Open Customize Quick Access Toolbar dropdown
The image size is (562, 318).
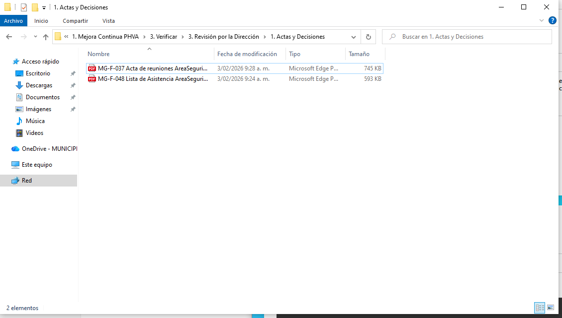(x=44, y=7)
